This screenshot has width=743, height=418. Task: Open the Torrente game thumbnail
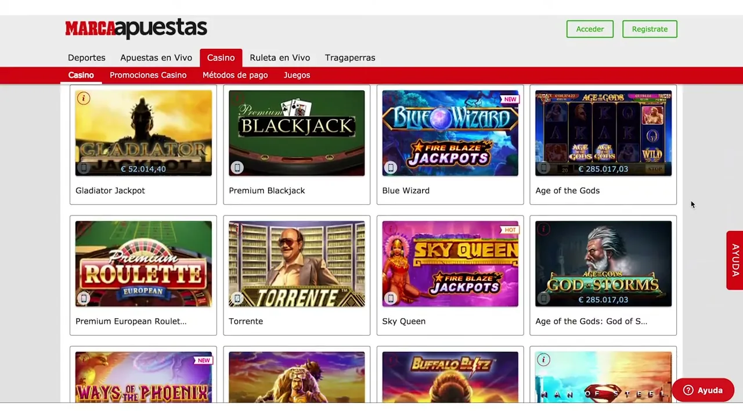click(297, 264)
